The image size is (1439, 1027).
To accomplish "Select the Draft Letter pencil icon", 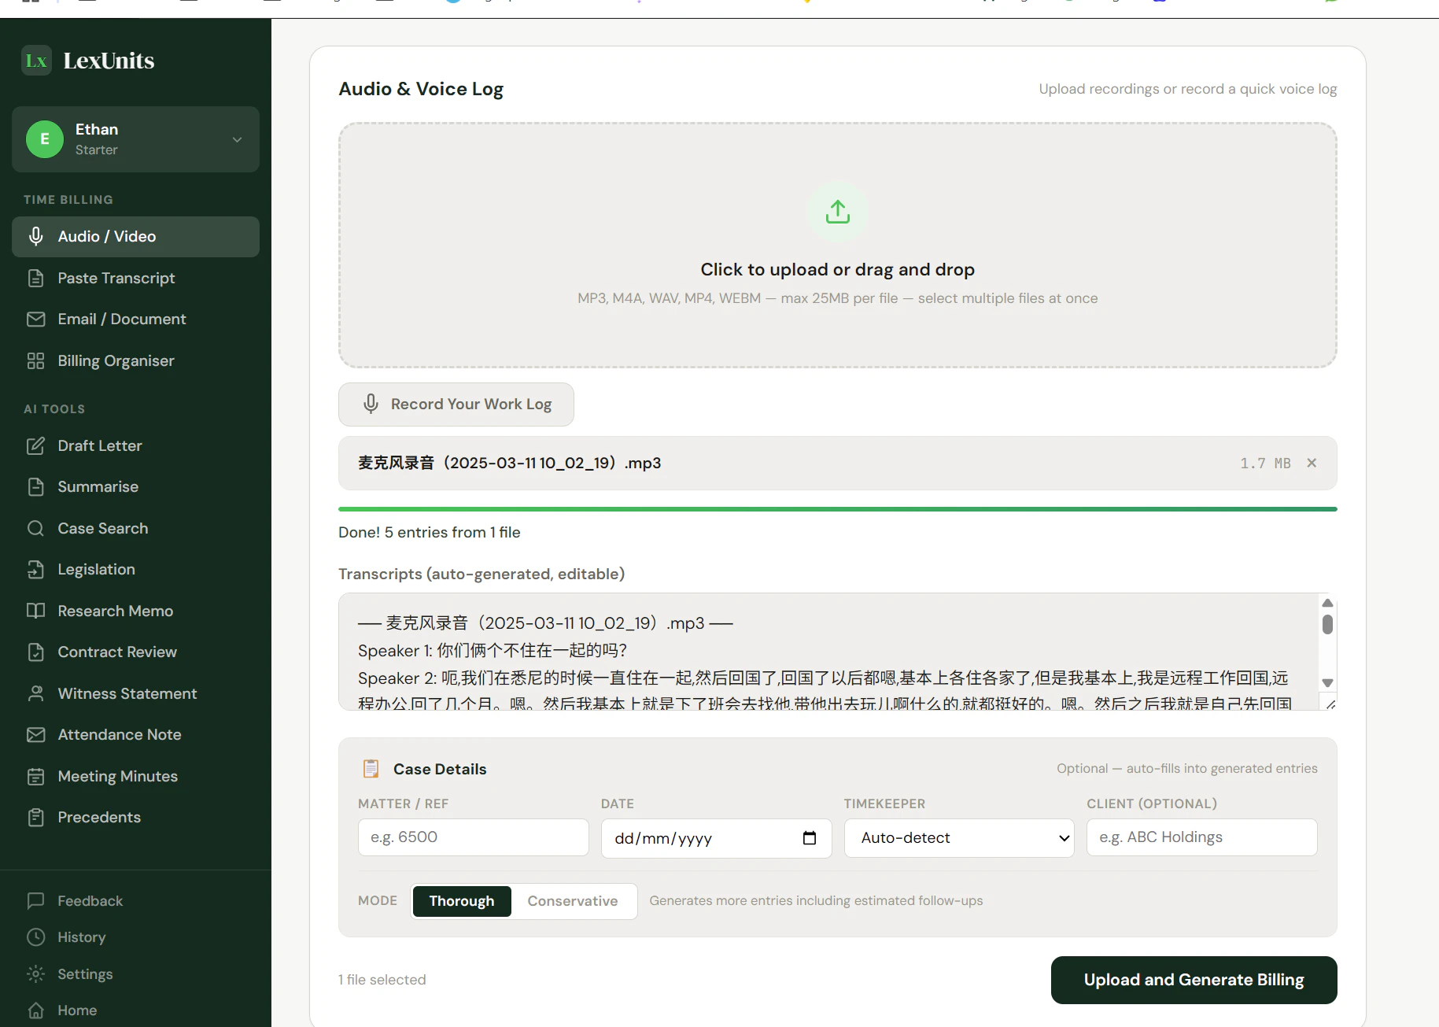I will [x=35, y=445].
